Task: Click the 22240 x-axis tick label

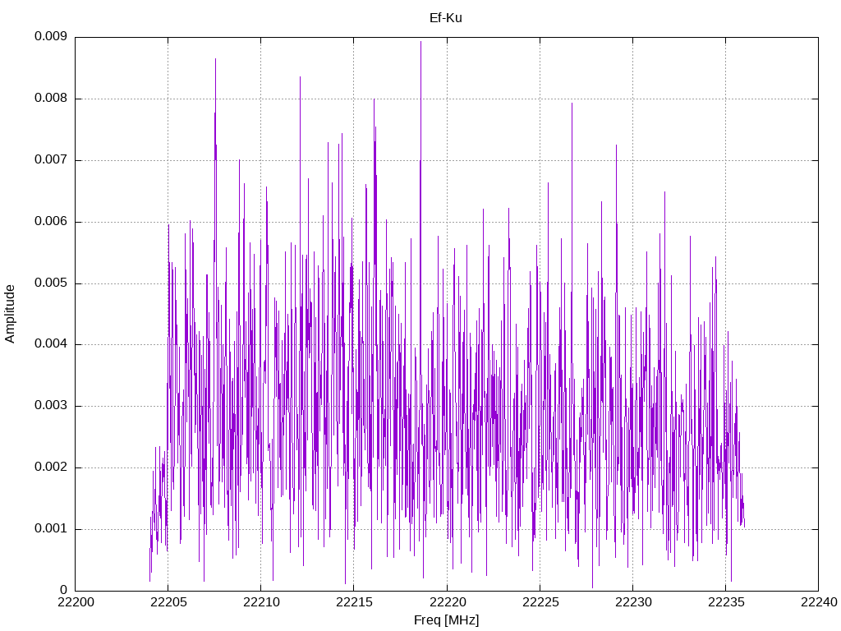Action: [819, 602]
